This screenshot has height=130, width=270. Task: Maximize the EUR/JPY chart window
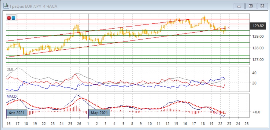coord(251,6)
